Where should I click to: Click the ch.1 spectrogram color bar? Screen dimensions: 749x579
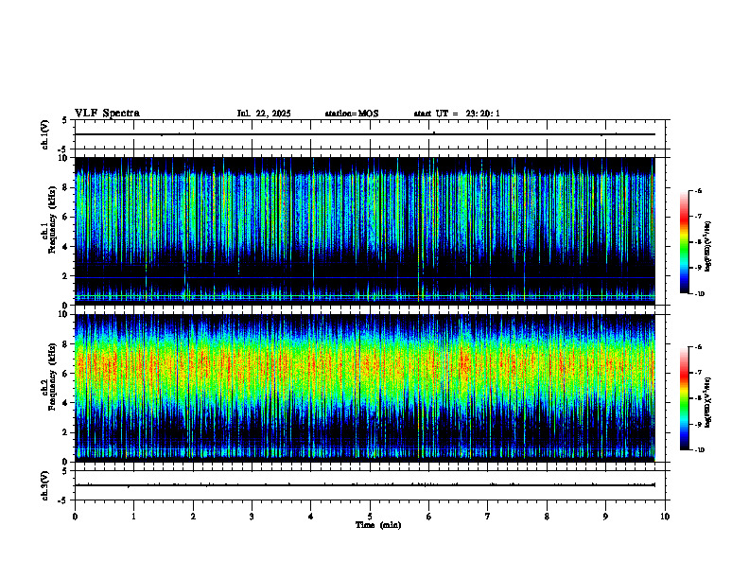coord(684,242)
